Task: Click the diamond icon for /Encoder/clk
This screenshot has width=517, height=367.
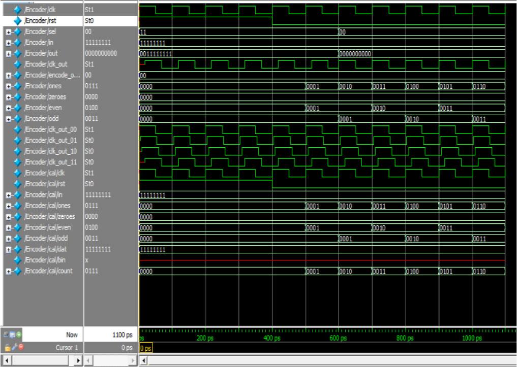Action: click(x=17, y=10)
